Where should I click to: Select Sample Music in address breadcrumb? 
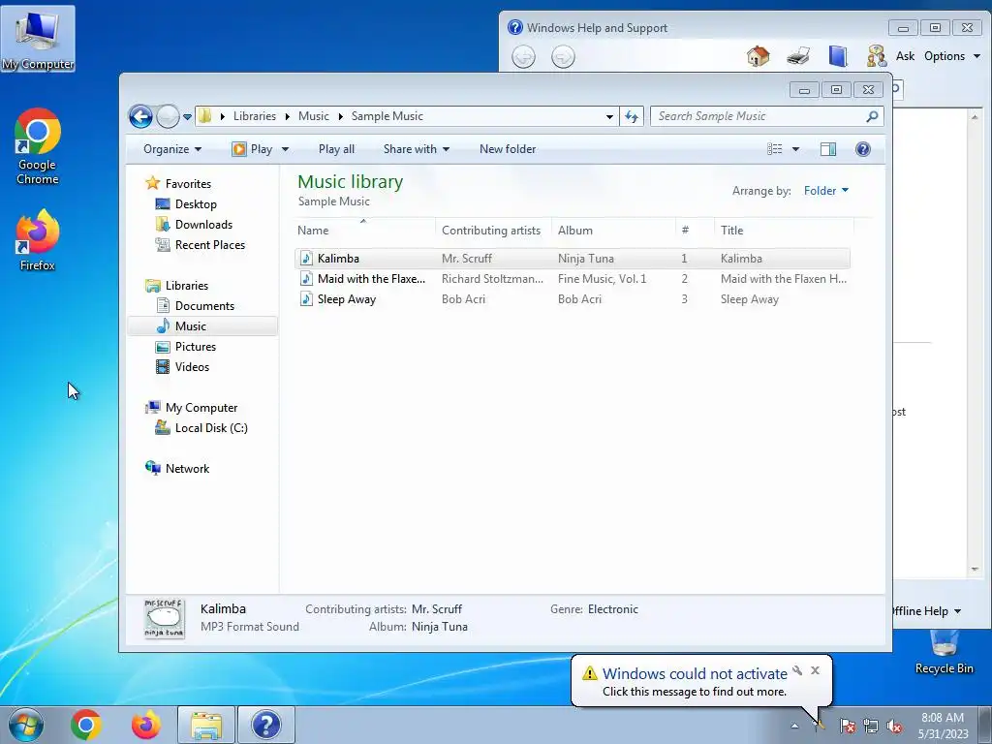pos(387,116)
